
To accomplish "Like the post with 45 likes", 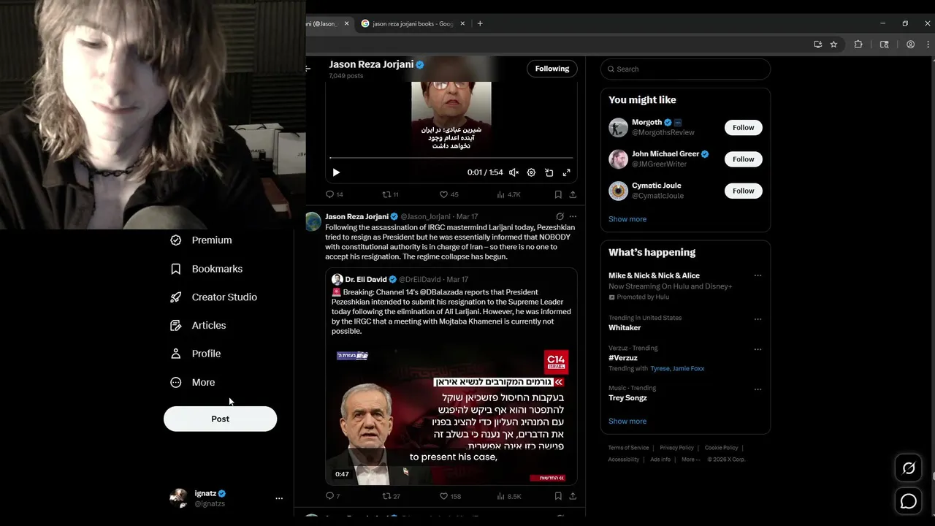I will (x=449, y=194).
